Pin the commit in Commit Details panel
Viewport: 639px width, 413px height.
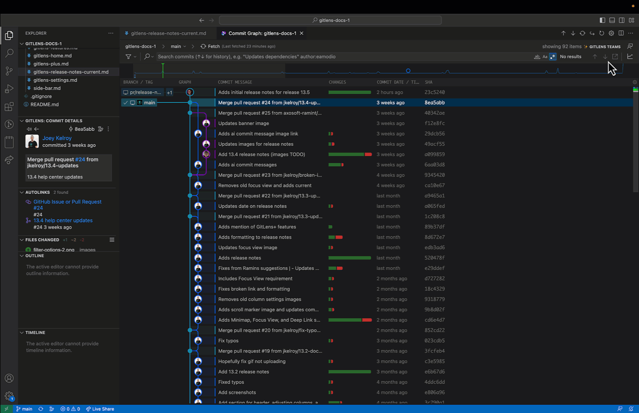point(30,129)
